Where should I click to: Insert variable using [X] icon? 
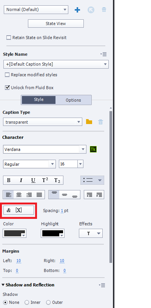pos(18,210)
